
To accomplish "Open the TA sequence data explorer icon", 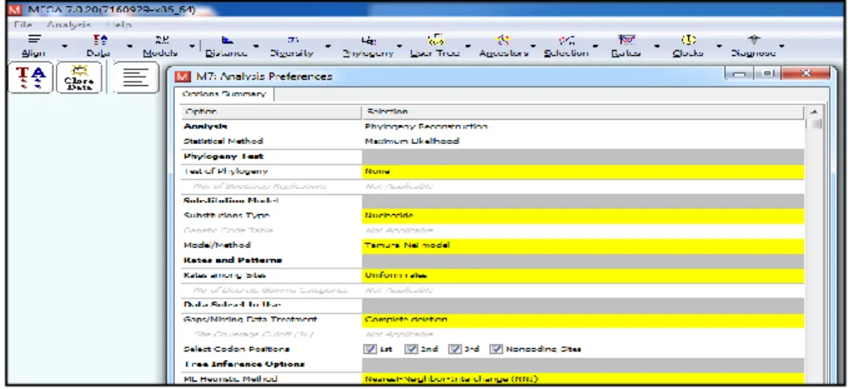I will [x=31, y=77].
